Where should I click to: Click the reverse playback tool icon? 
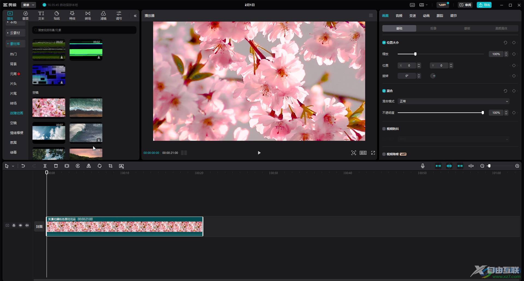pos(78,166)
